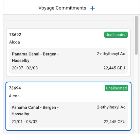Click commitment number 73694
This screenshot has height=134, width=140.
coord(15,88)
